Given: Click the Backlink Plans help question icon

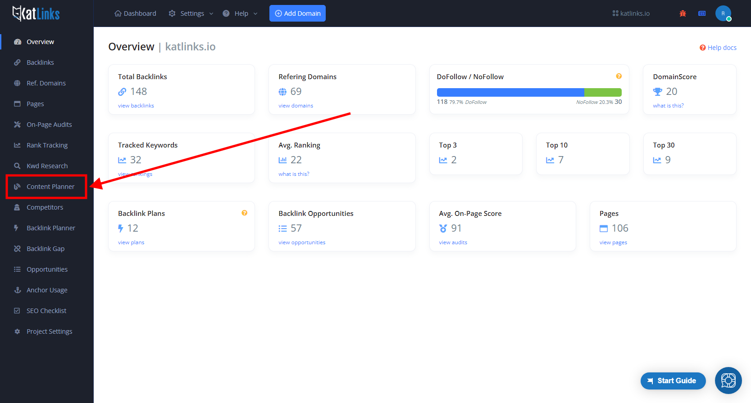Looking at the screenshot, I should (x=244, y=213).
